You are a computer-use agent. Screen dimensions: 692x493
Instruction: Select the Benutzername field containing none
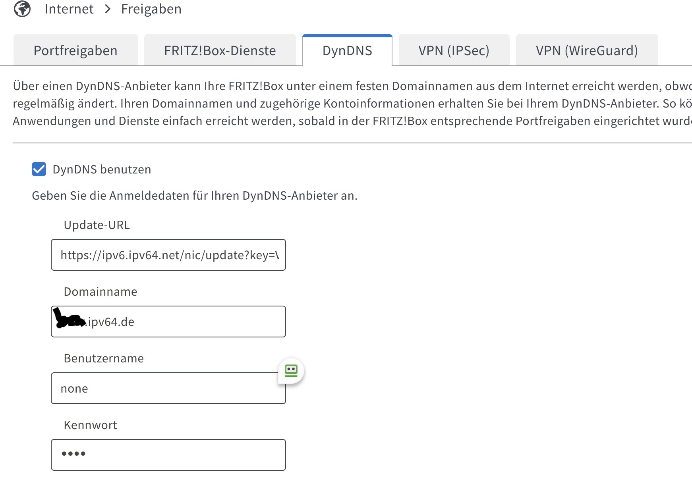(x=168, y=388)
